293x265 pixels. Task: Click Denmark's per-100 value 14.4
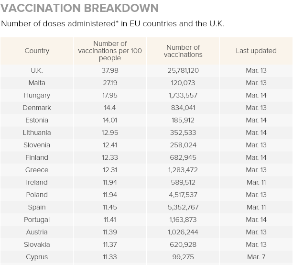[110, 108]
